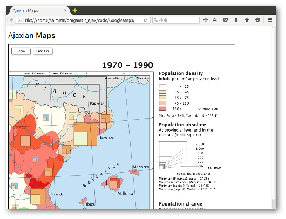The height and width of the screenshot is (219, 286).
Task: Click the large orange square near Barcelona
Action: pos(85,134)
